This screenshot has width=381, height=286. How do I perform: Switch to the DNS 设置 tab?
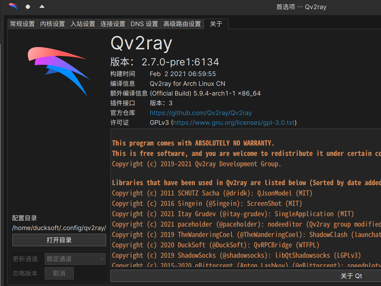[x=144, y=24]
